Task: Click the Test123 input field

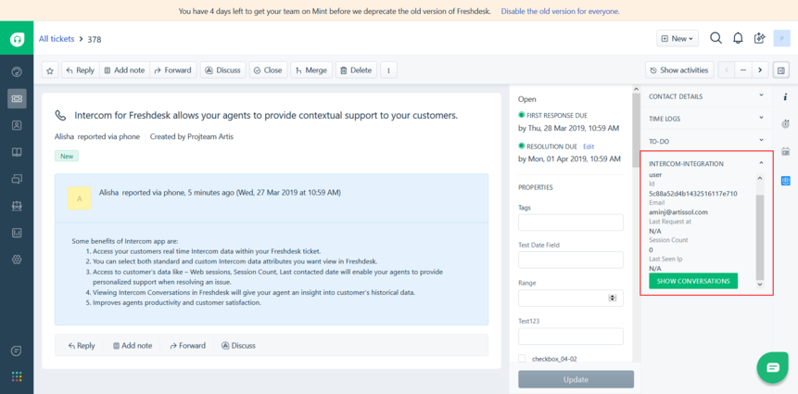Action: pos(571,337)
